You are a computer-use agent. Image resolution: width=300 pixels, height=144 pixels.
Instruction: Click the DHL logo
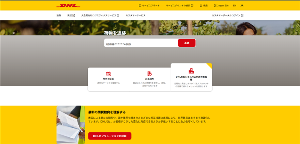68,6
